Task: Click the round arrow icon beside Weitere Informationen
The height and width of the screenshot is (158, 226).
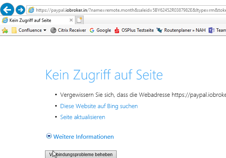Action: (49, 136)
